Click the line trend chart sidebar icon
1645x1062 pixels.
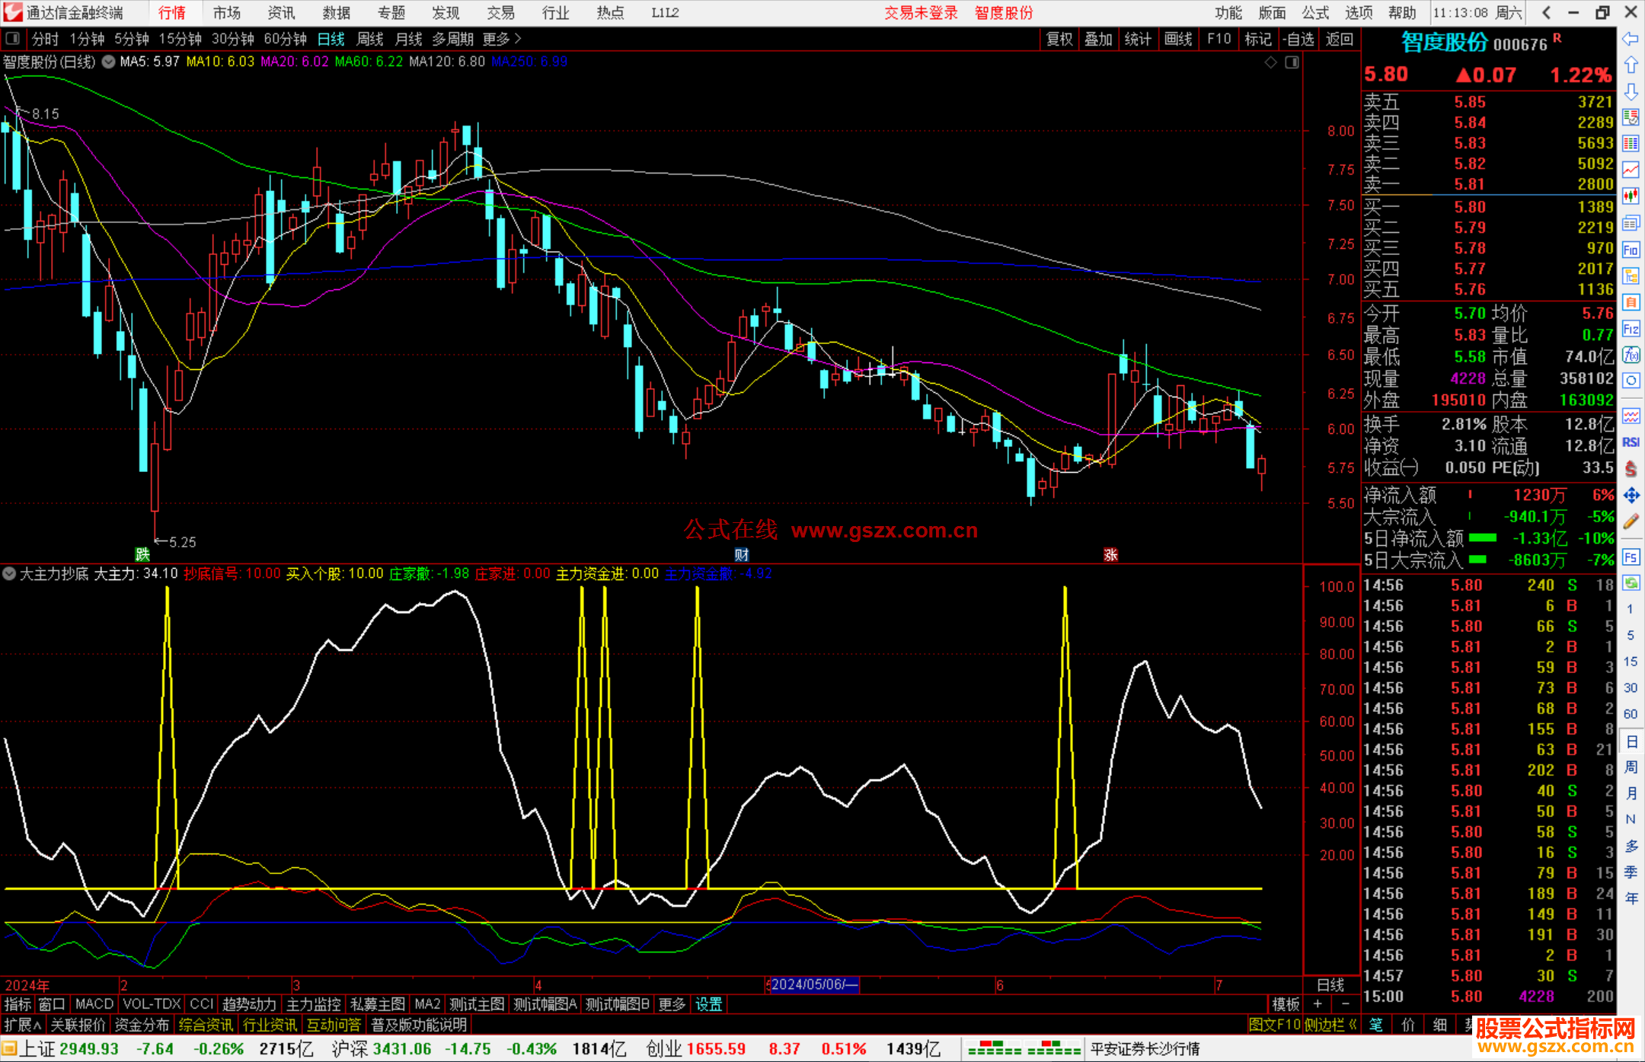[x=1631, y=170]
